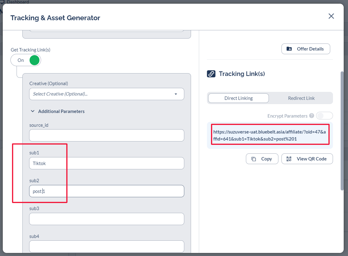Click the chain link icon beside Tracking Link(s)

click(x=211, y=74)
